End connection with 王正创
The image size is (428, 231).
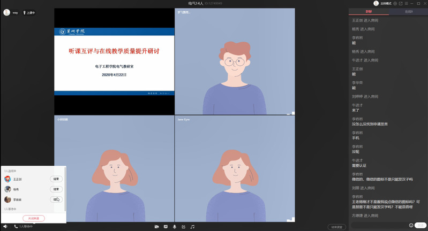tap(56, 179)
